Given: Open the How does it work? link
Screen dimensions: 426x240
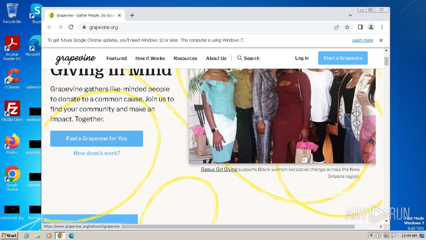Looking at the screenshot, I should pyautogui.click(x=97, y=153).
